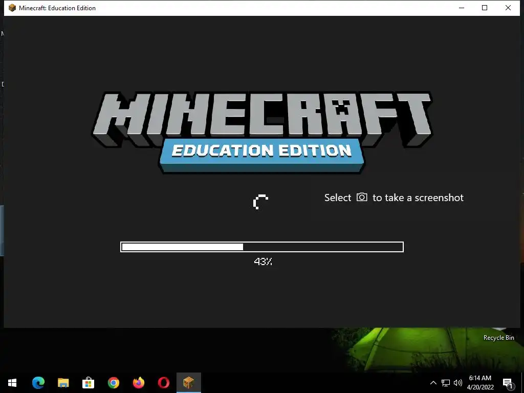Show hidden system tray icons
The image size is (524, 393).
[433, 383]
